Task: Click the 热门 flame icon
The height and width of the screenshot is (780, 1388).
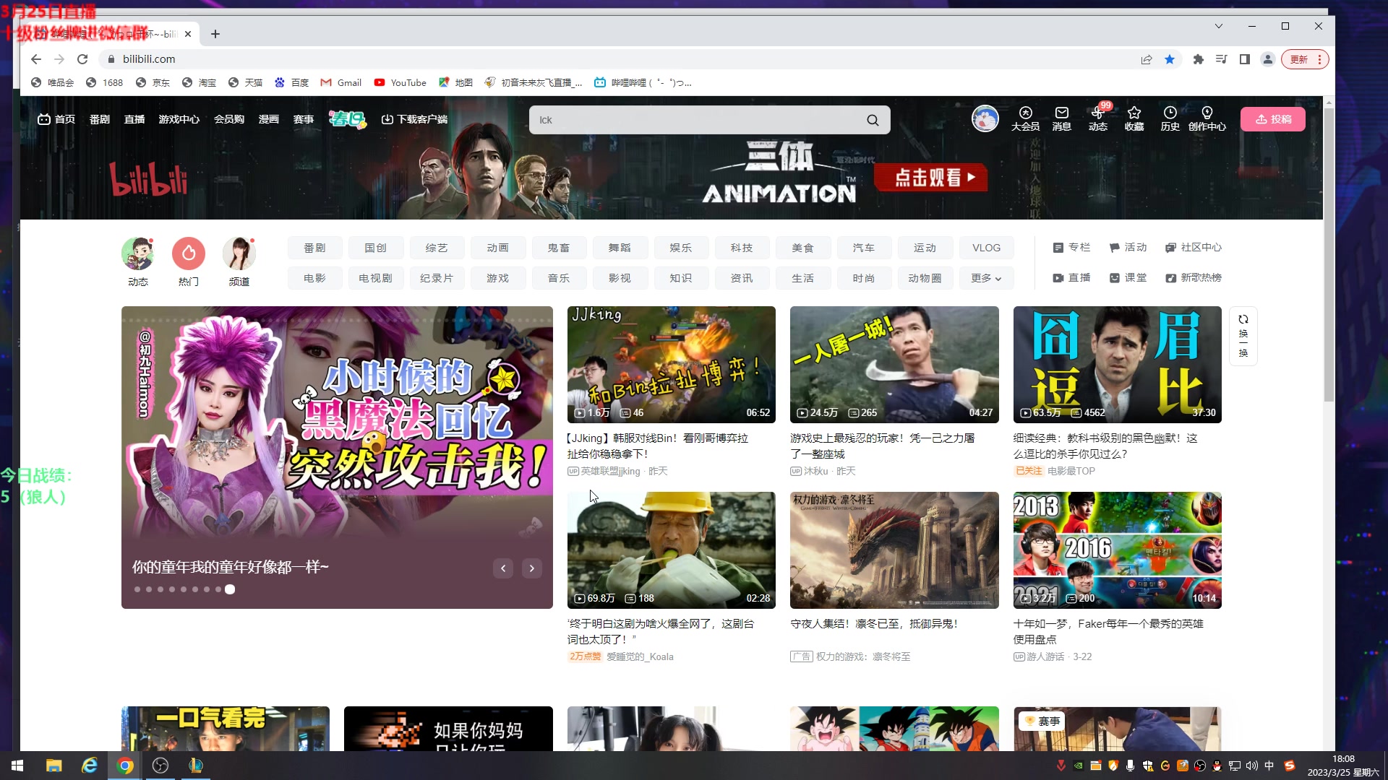Action: coord(189,253)
